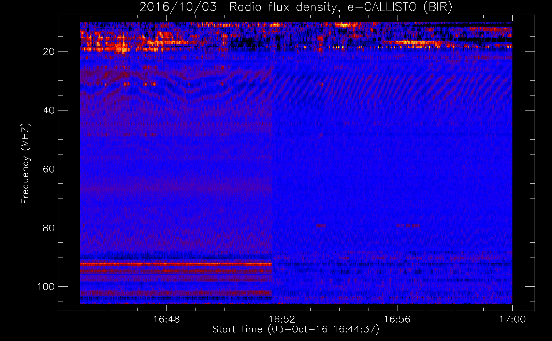This screenshot has height=341, width=552.
Task: Click the '40' frequency tick label
Action: [x=49, y=110]
